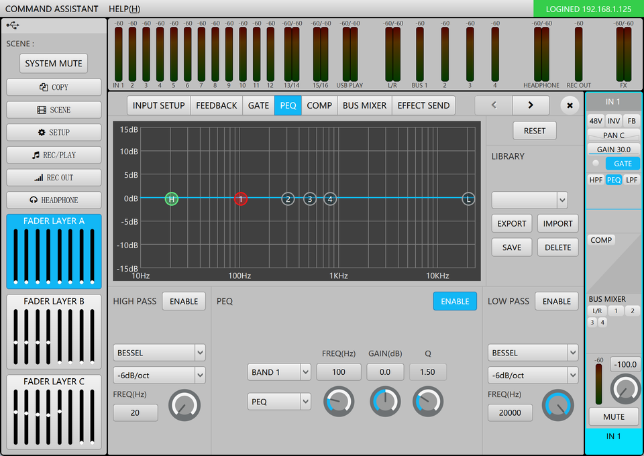Open the Low Pass BESSEL filter type dropdown
The height and width of the screenshot is (456, 644).
533,353
